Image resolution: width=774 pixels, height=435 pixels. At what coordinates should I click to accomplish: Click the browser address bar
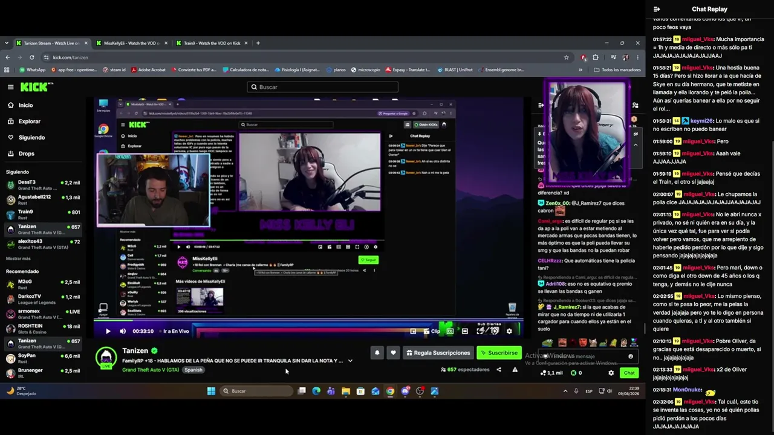pyautogui.click(x=305, y=57)
